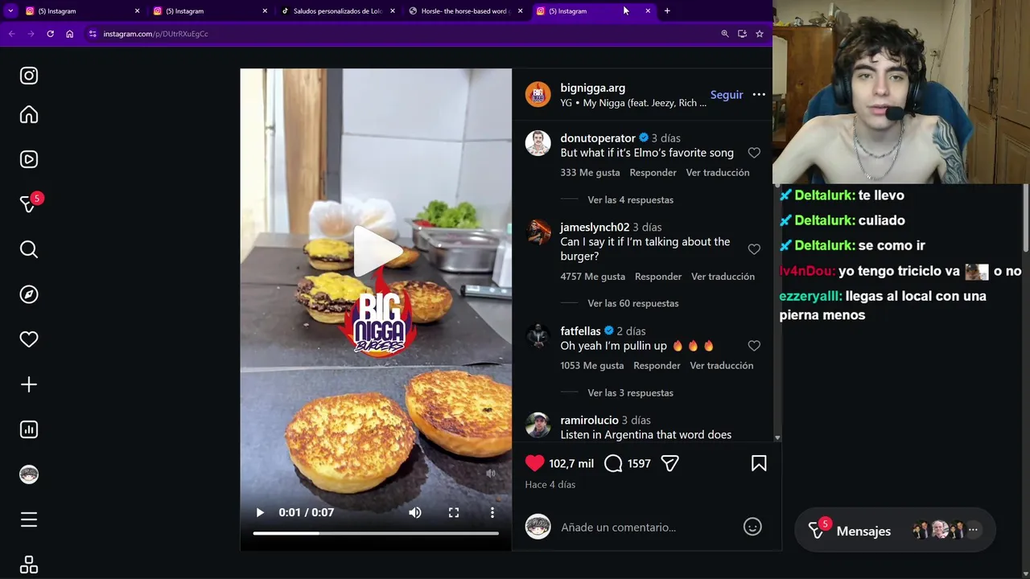Open Reels from the left sidebar

pyautogui.click(x=29, y=159)
